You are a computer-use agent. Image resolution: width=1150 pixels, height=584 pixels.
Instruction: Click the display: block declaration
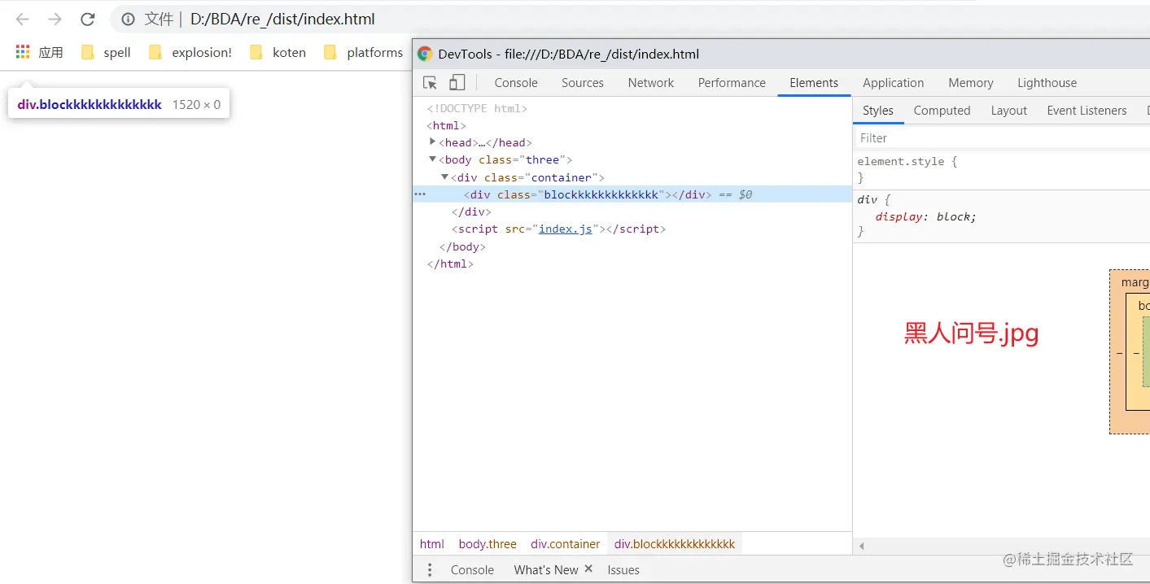pyautogui.click(x=925, y=216)
